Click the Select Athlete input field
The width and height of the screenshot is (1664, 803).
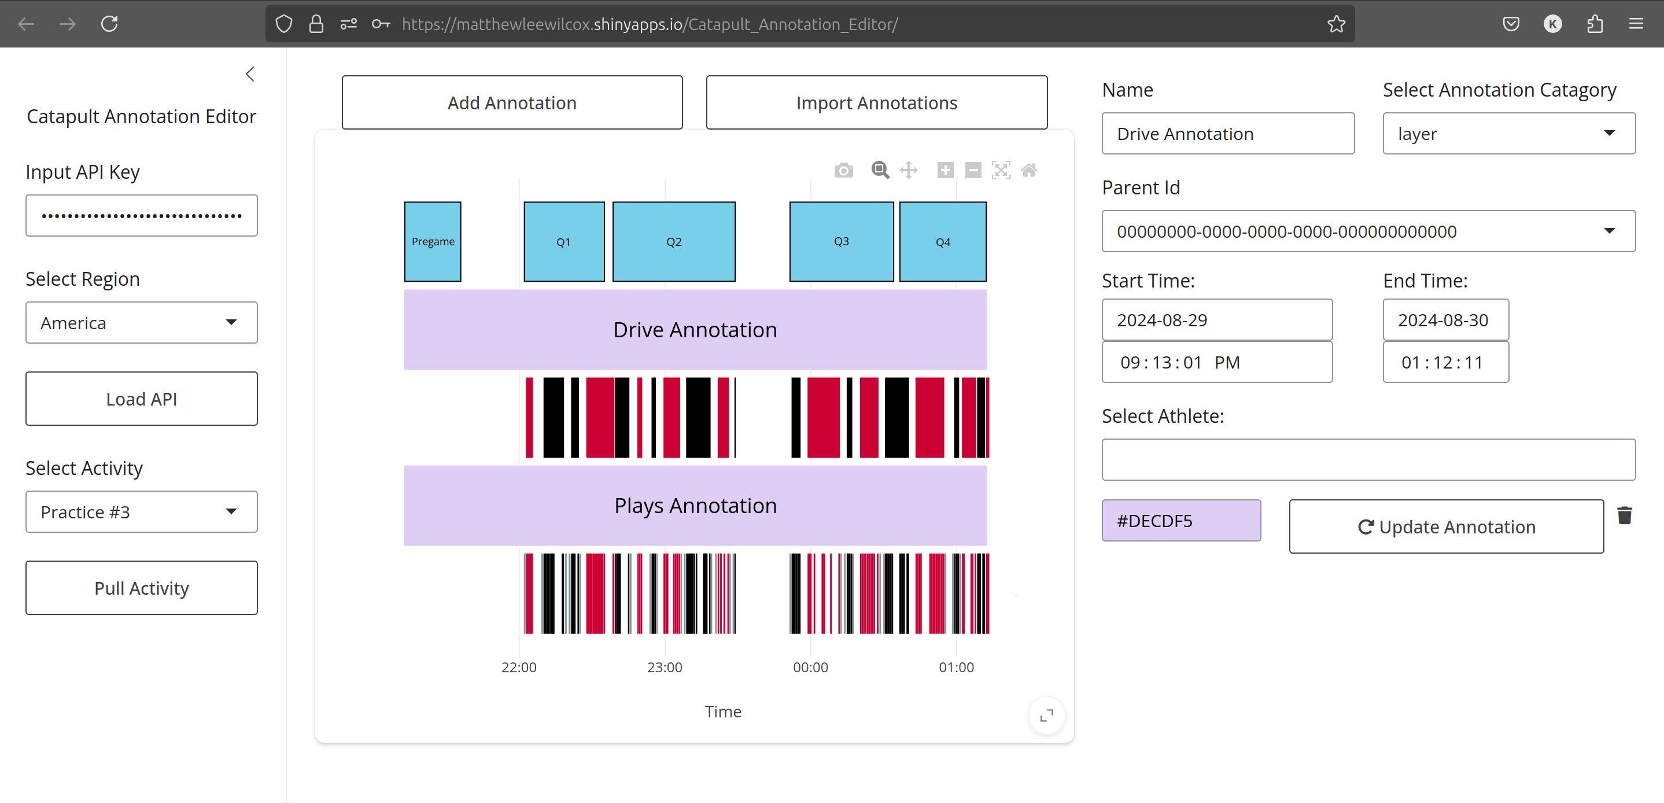[x=1369, y=459]
